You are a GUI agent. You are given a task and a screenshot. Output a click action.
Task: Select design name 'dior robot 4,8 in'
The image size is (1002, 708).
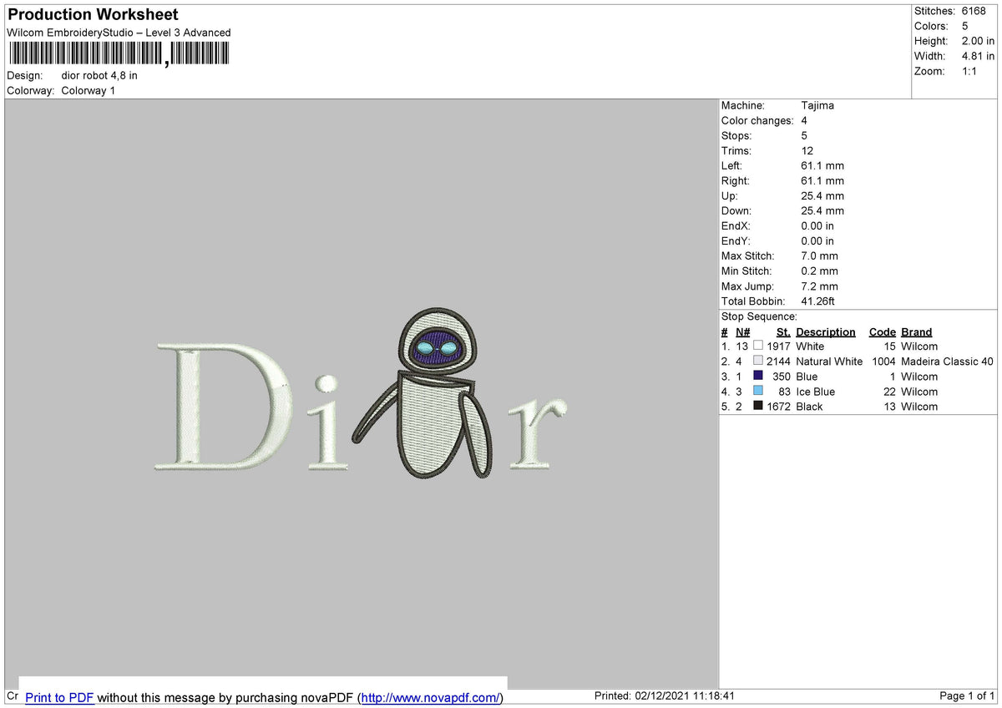coord(99,75)
